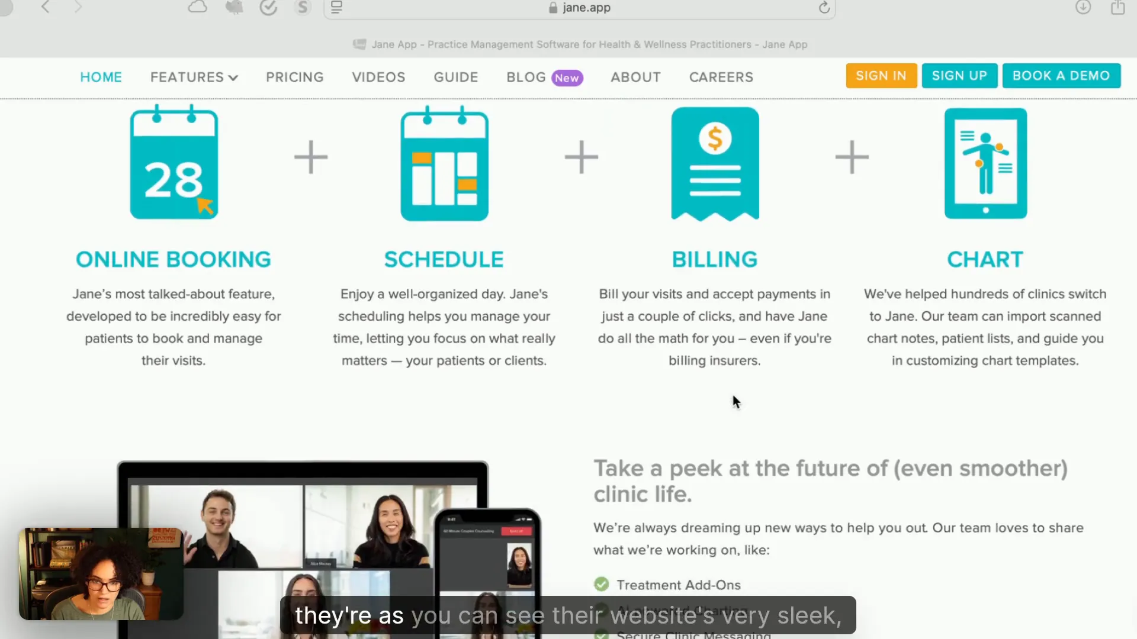Click the Treatment Add-Ons green checkmark
Screen dimensions: 1137x639
coord(601,585)
